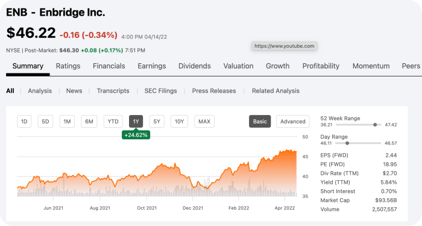Viewport: 422px width, 226px height.
Task: Set chart range to 1D
Action: tap(24, 121)
